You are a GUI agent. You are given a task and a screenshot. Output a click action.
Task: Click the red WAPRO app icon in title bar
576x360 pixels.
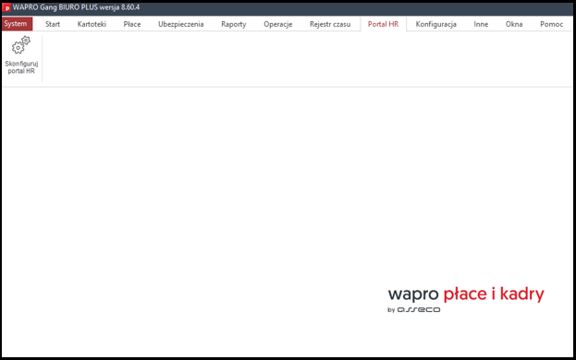[6, 7]
